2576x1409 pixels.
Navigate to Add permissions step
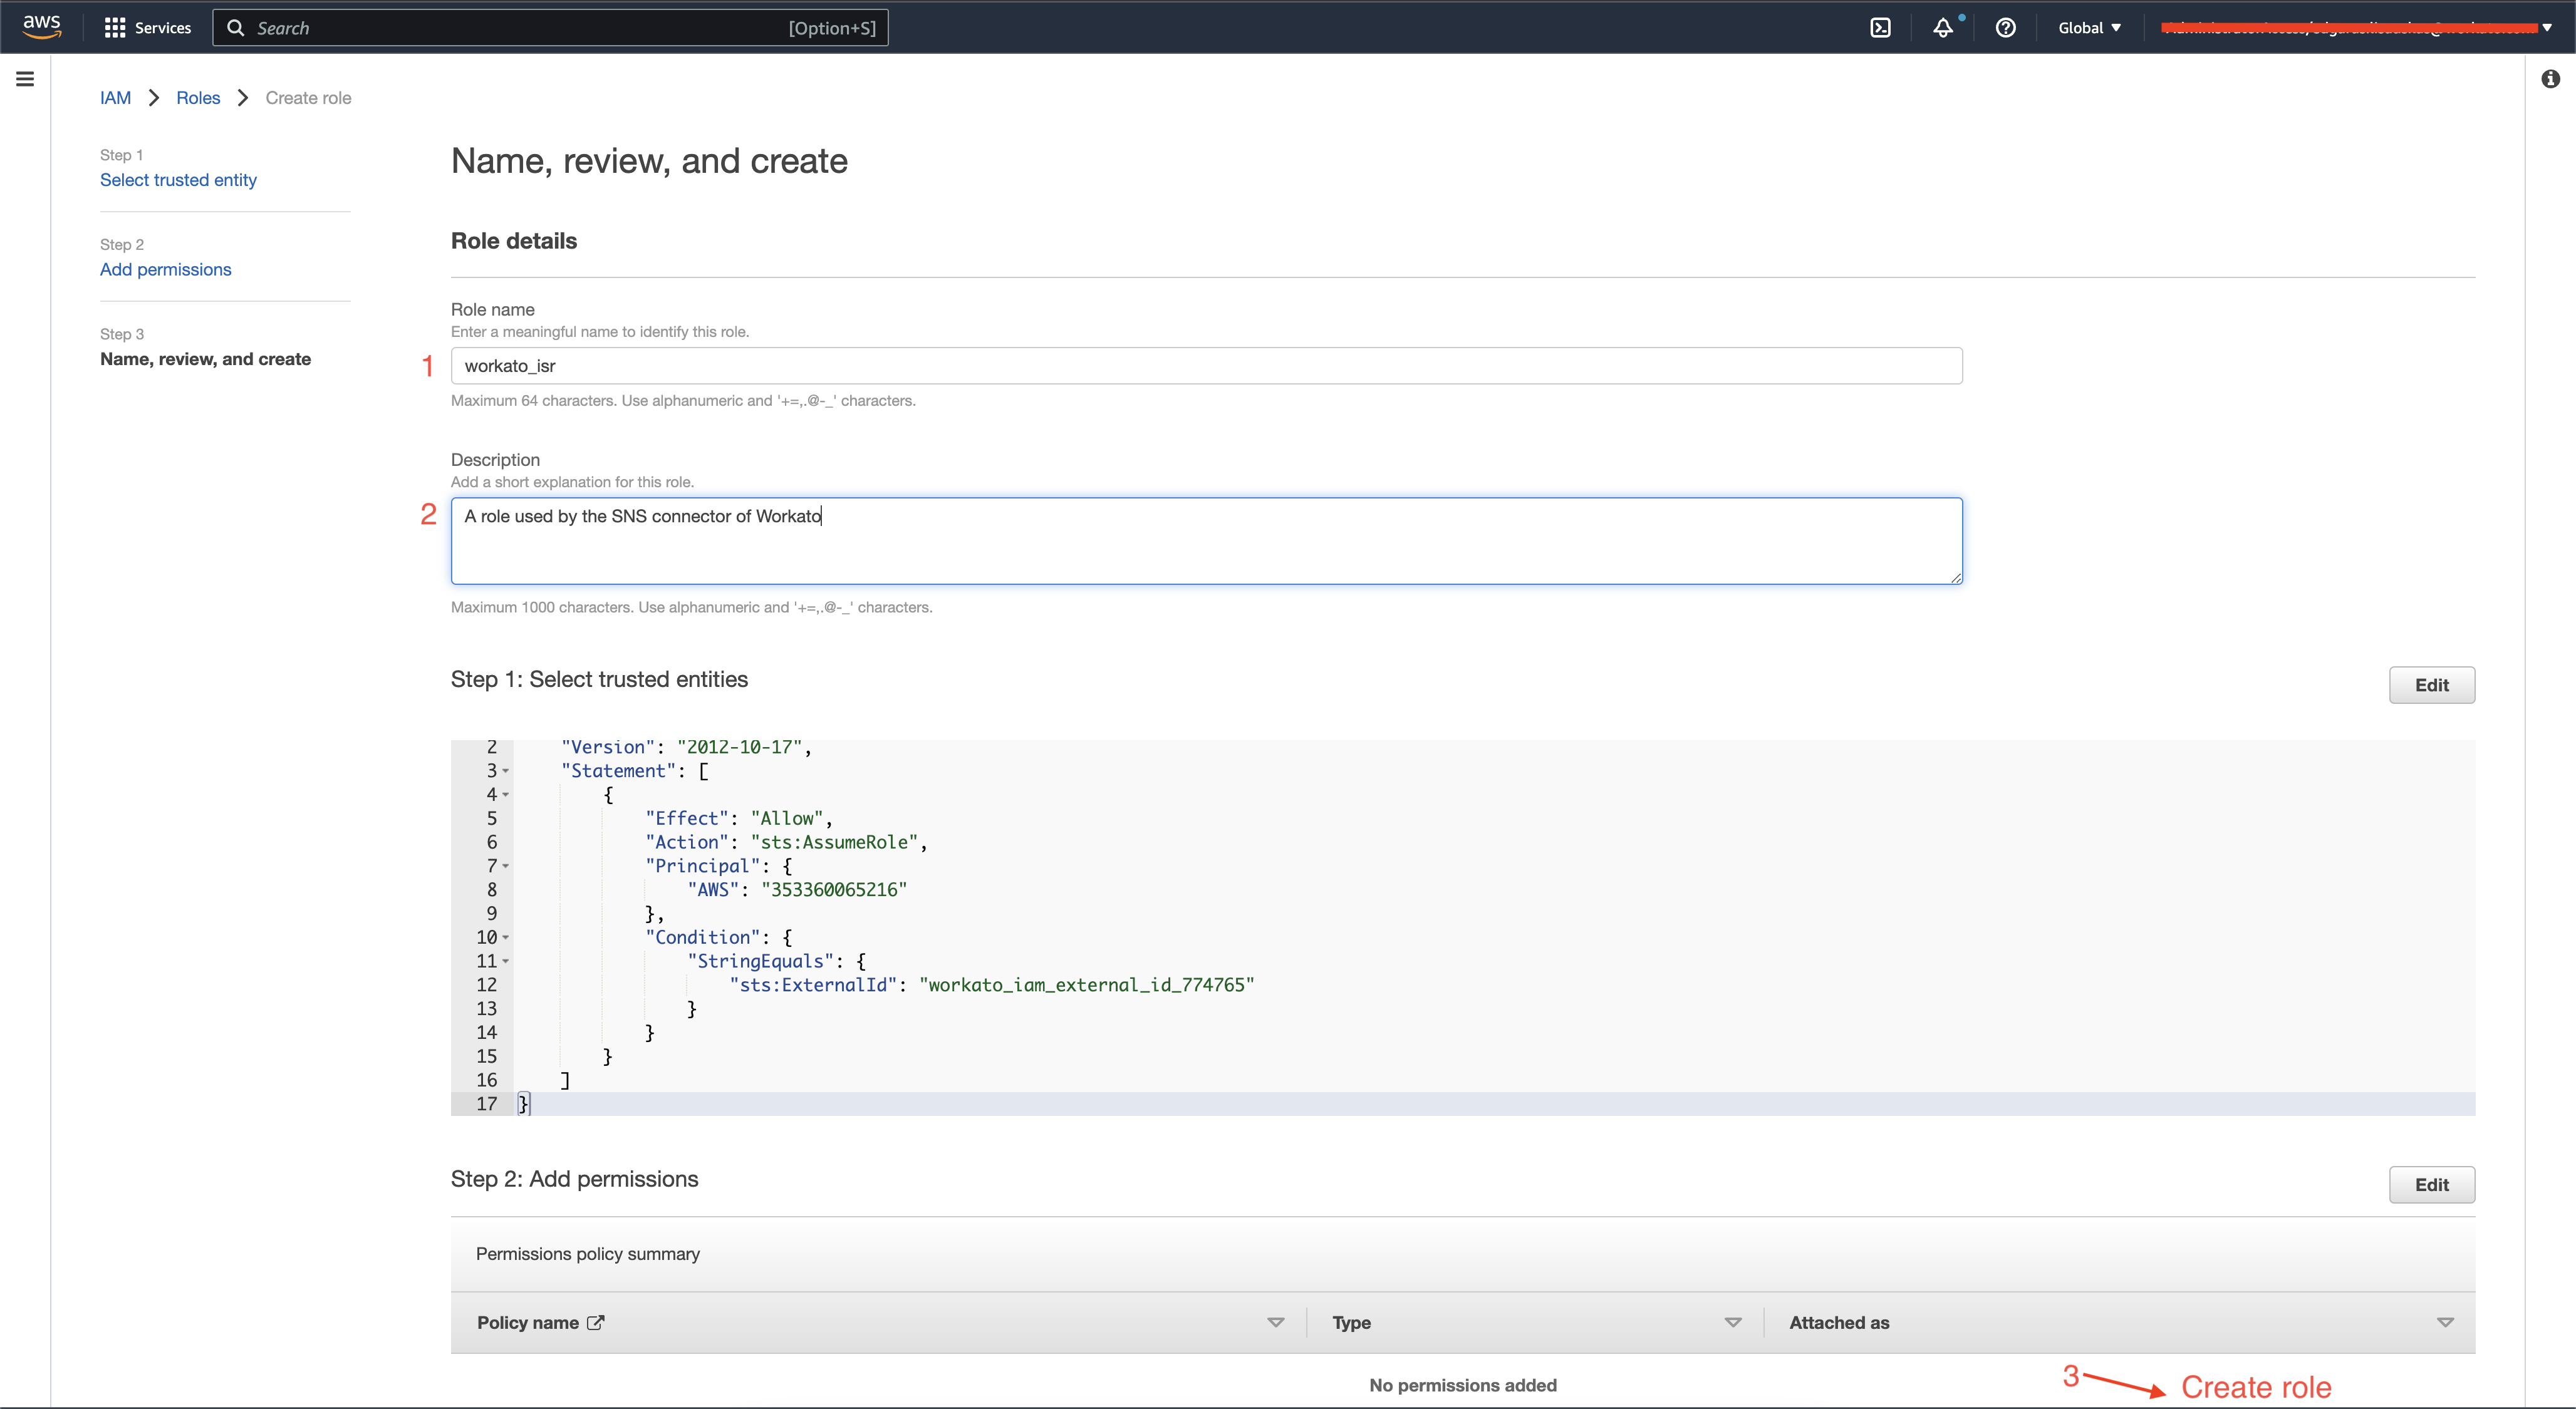165,270
